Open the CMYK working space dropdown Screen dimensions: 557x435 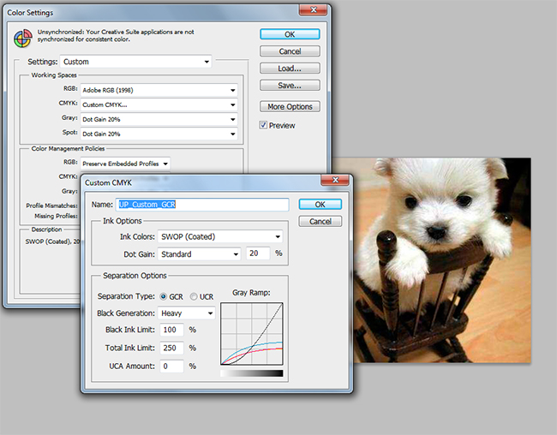coord(159,104)
